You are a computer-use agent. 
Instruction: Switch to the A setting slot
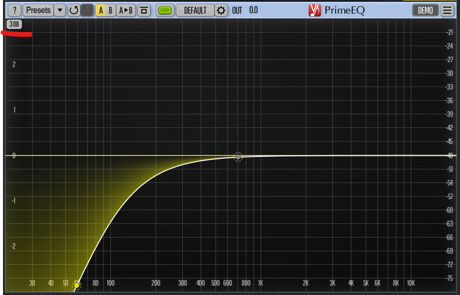101,10
